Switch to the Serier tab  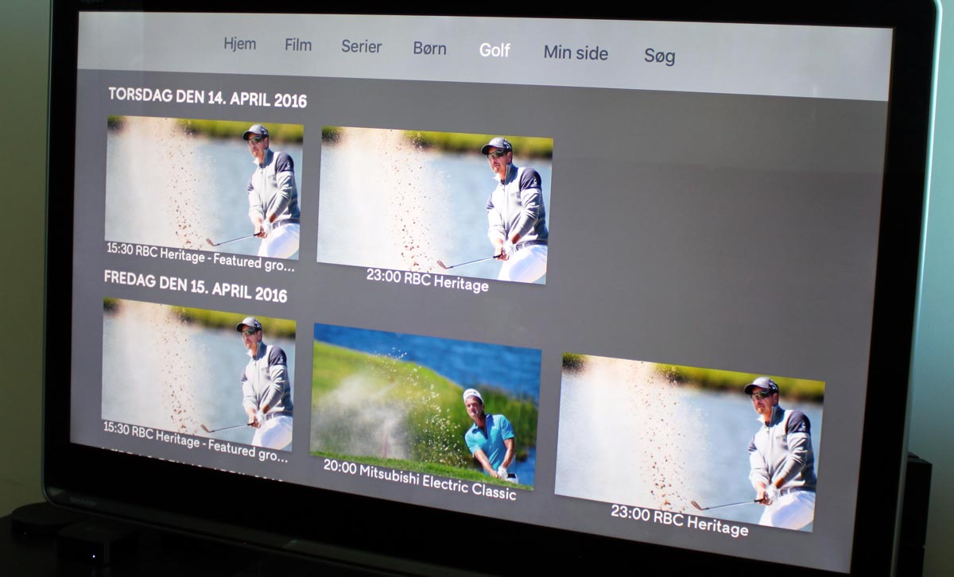click(362, 46)
